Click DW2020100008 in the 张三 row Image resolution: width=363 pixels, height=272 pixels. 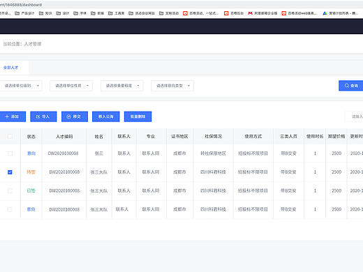[x=63, y=153]
